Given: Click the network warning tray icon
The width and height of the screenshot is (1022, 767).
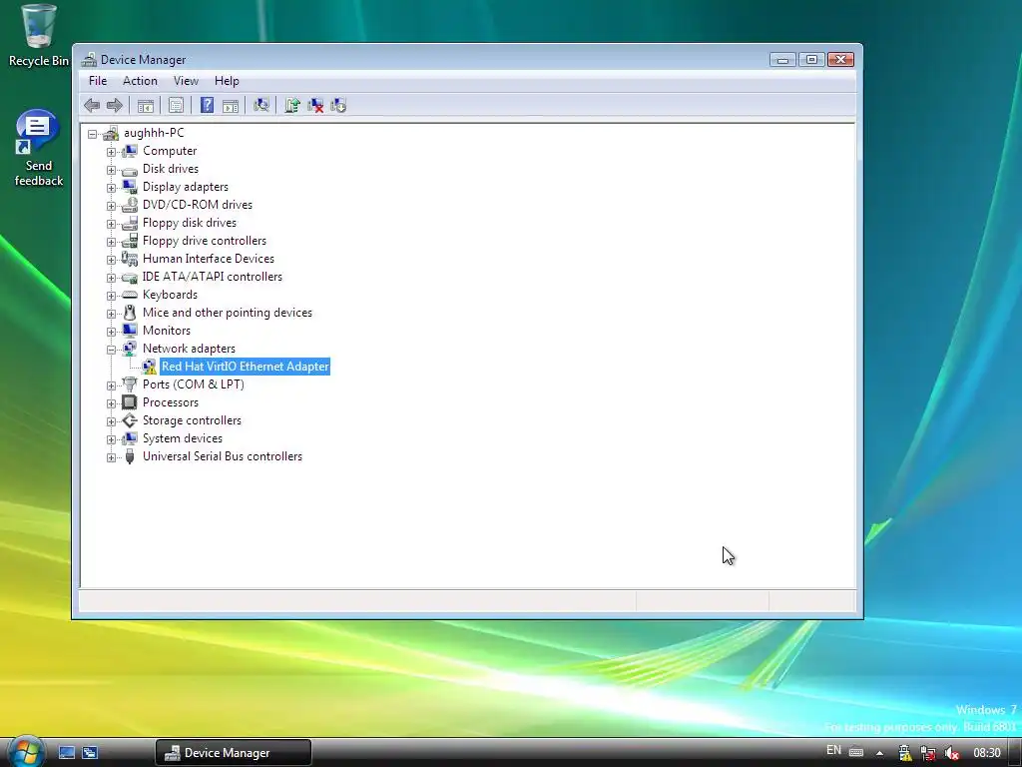Looking at the screenshot, I should (x=904, y=753).
